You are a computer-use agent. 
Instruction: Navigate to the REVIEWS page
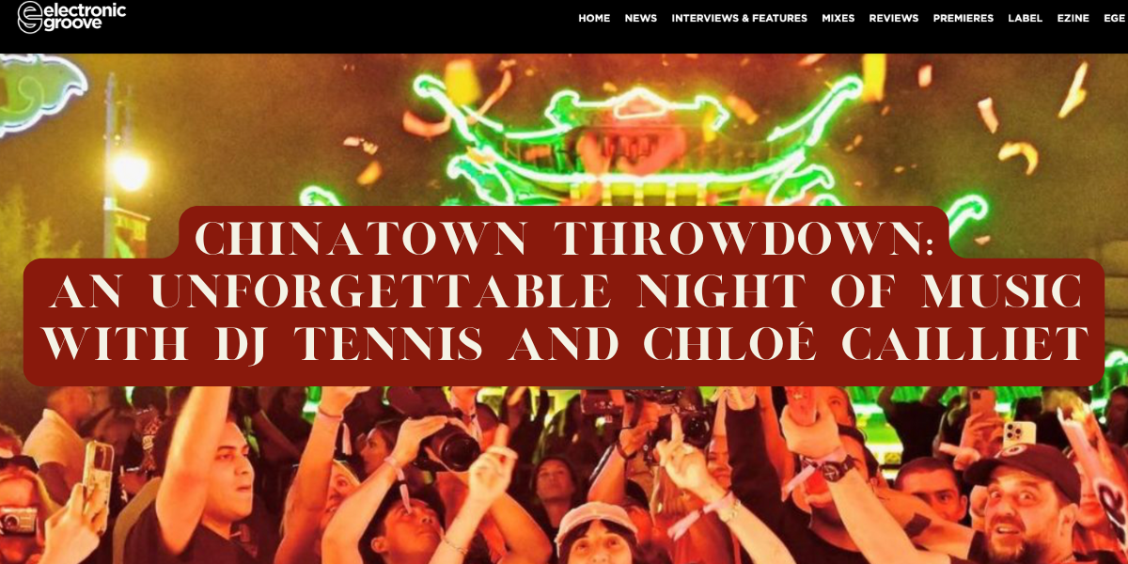pyautogui.click(x=894, y=18)
